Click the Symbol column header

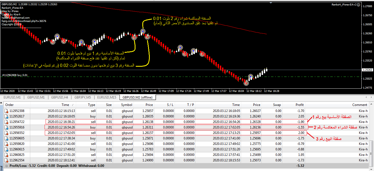(126, 105)
